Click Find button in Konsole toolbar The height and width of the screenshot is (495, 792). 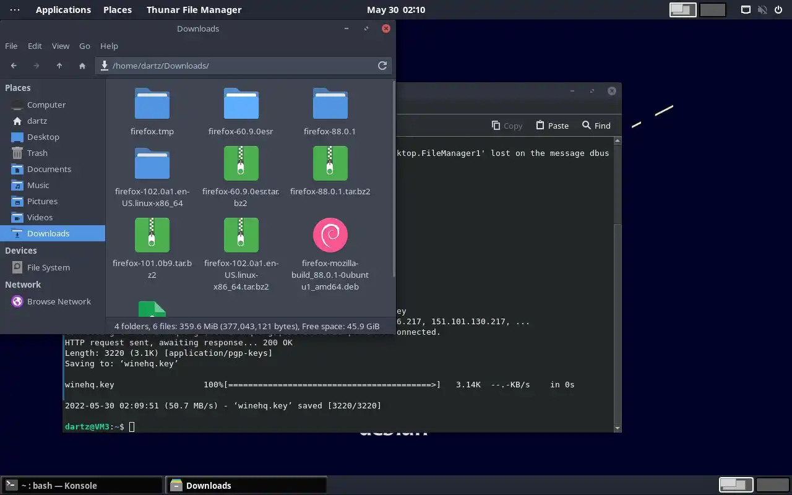(596, 126)
